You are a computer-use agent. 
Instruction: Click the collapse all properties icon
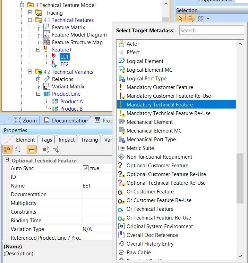55,150
